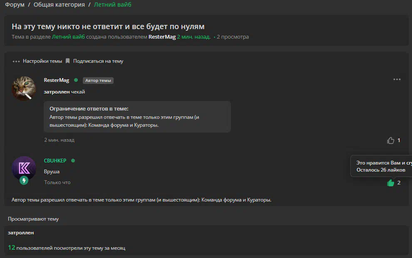Screen dimensions: 412x258
Task: Open Летний вайб section link in topic header
Action: coord(68,37)
